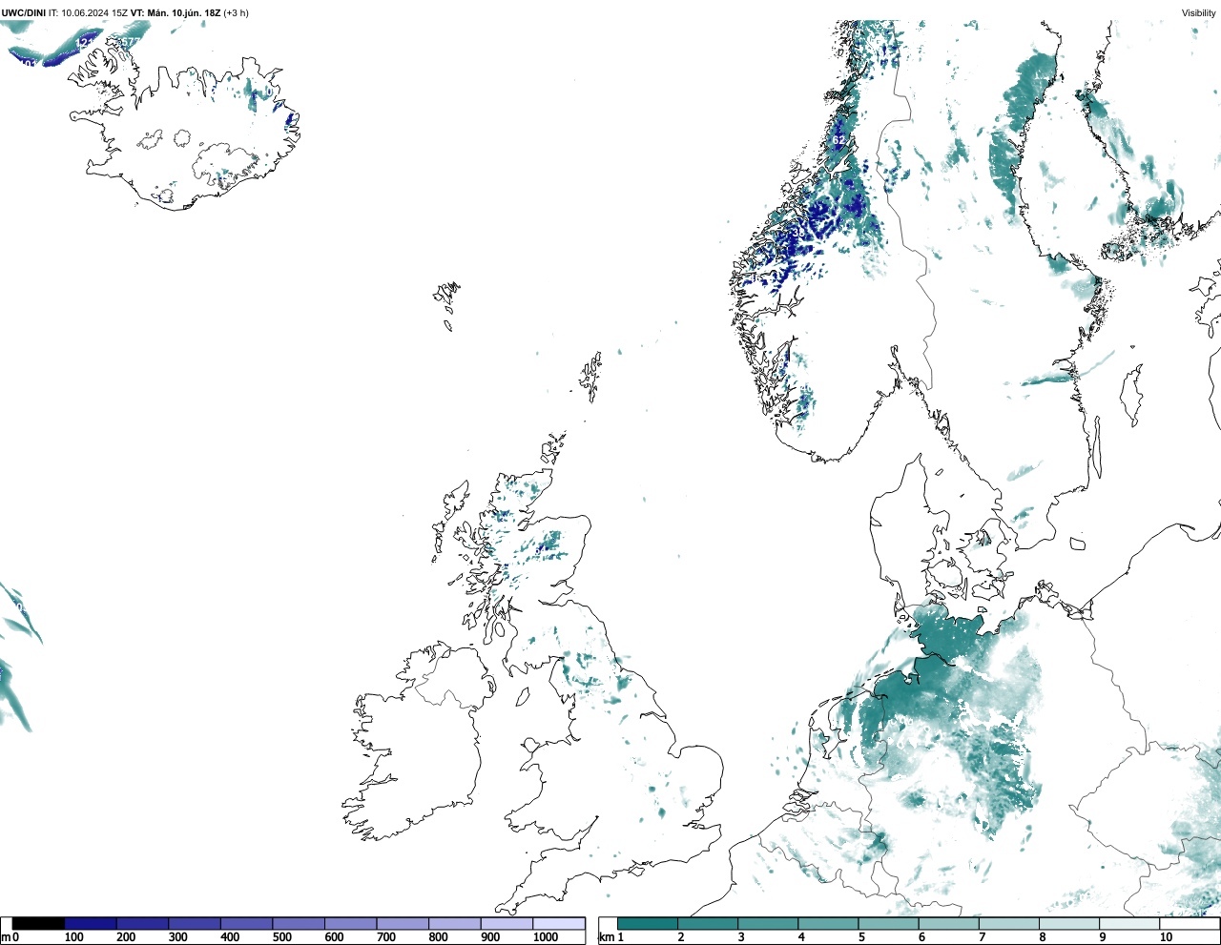Image resolution: width=1221 pixels, height=945 pixels.
Task: Click the 700–800 m legend swatch
Action: point(403,923)
